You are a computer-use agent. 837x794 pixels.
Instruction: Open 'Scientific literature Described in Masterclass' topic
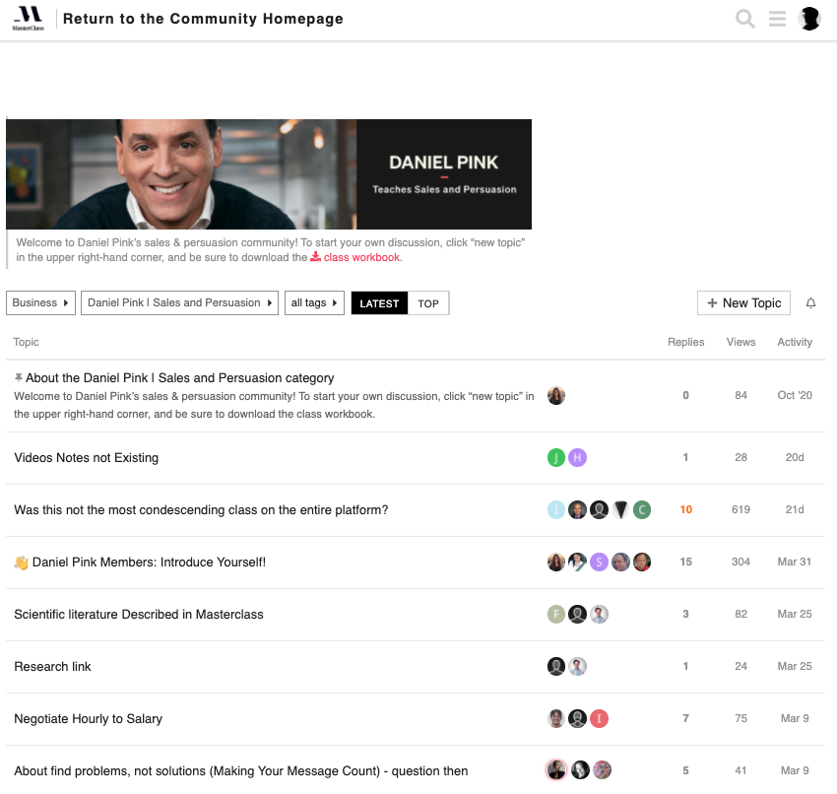click(138, 614)
